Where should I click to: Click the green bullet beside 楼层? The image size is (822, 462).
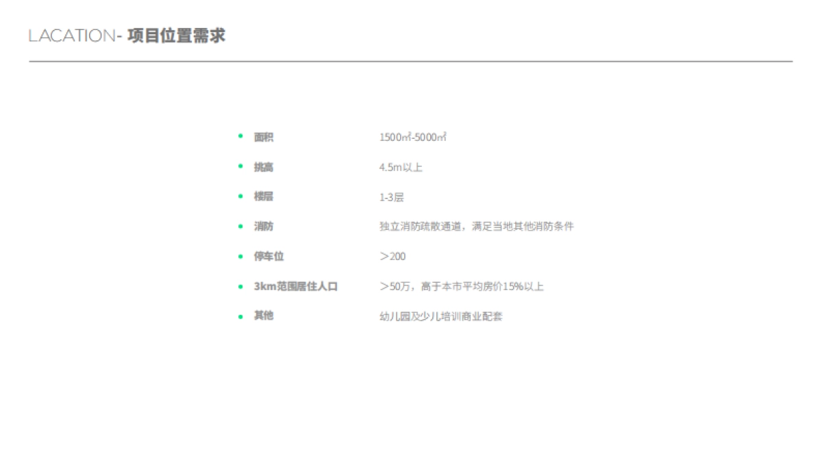(x=240, y=196)
